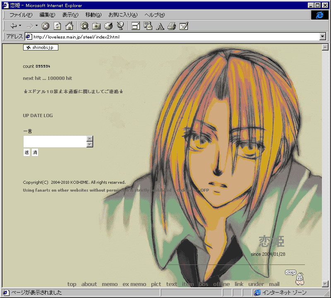
Task: Click the Channels satellite dish icon
Action: [120, 26]
